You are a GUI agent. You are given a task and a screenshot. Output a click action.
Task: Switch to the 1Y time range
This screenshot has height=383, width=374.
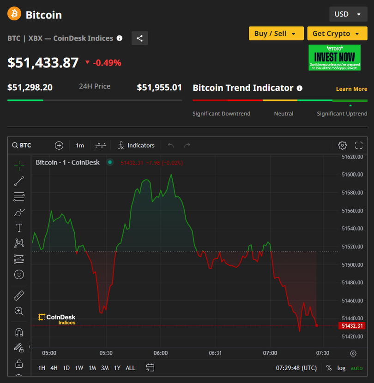click(117, 368)
